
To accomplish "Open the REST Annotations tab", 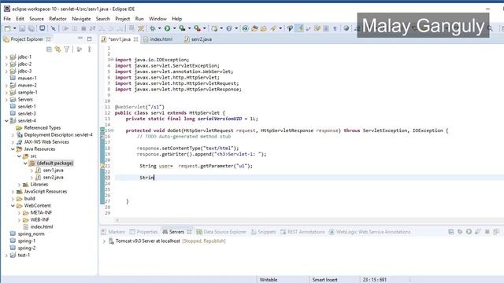I will pyautogui.click(x=302, y=232).
